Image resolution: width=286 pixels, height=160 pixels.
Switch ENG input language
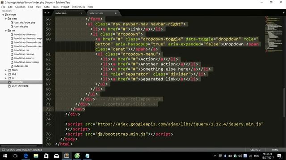256,156
